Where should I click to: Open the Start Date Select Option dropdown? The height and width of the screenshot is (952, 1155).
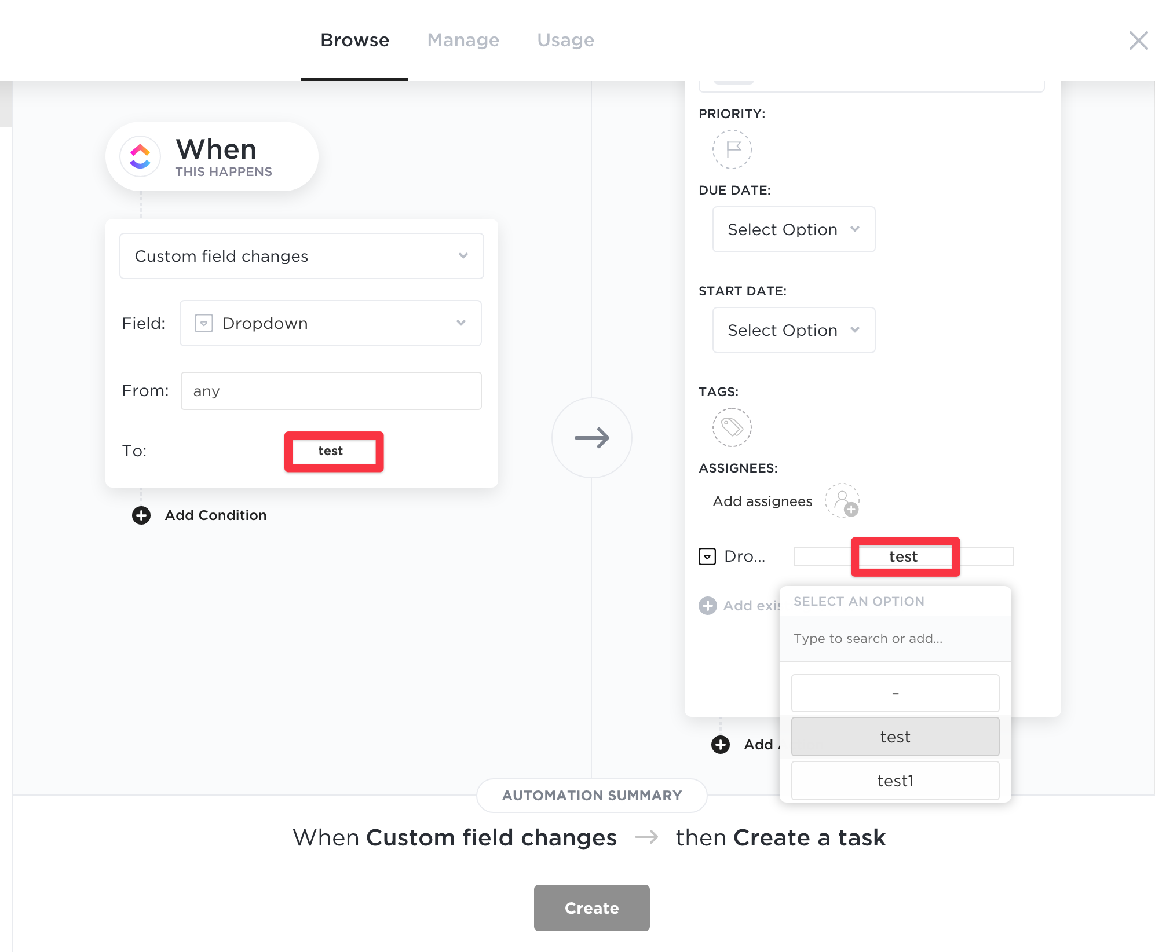[794, 330]
